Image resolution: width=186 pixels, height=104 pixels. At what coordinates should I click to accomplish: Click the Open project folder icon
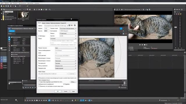[4, 6]
